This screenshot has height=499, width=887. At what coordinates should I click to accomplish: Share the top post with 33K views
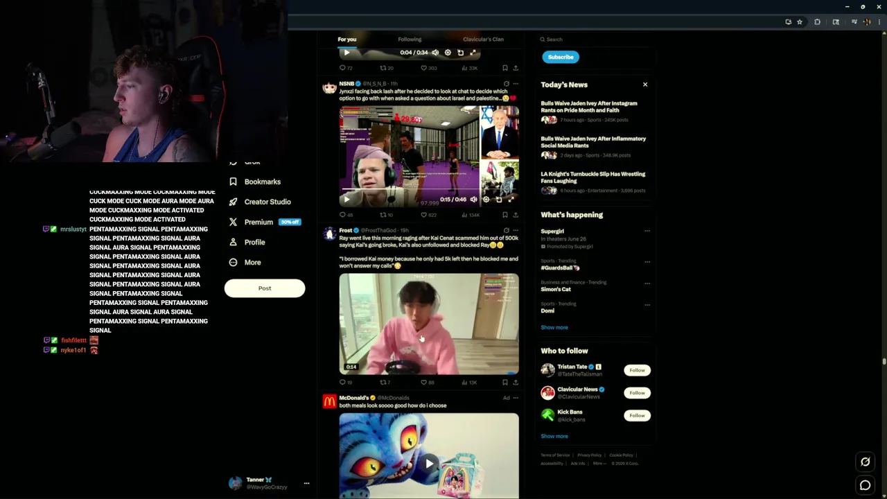(x=516, y=68)
